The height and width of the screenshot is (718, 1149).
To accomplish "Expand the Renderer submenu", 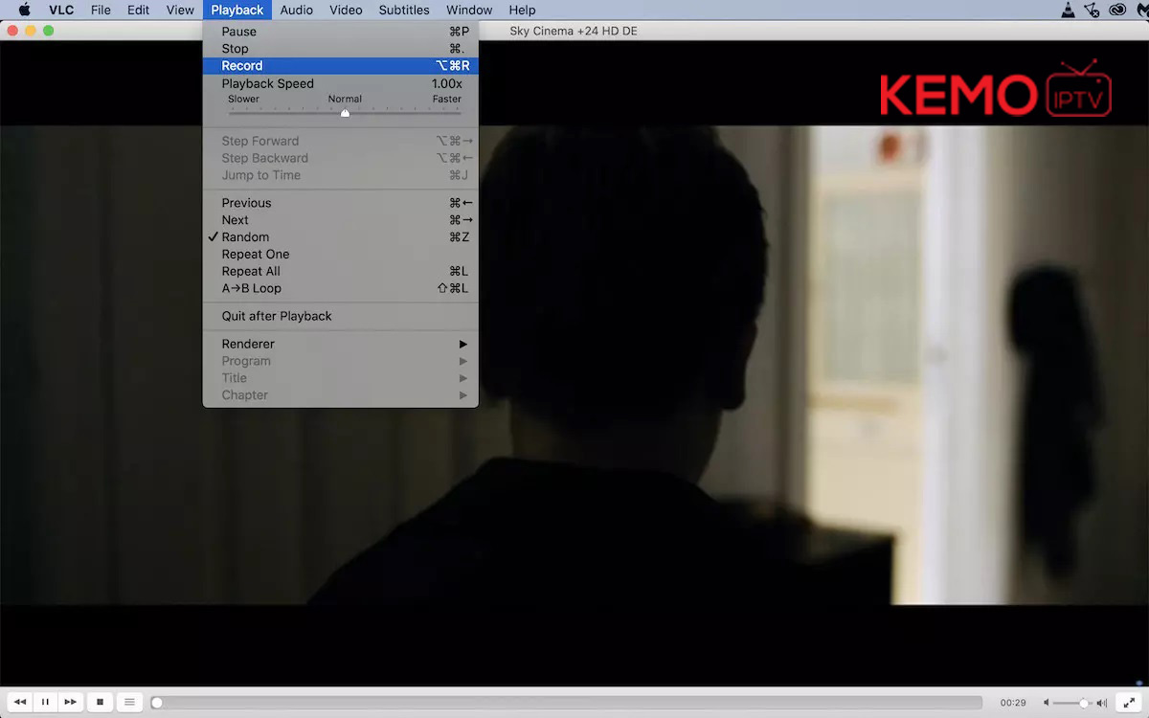I will tap(340, 345).
